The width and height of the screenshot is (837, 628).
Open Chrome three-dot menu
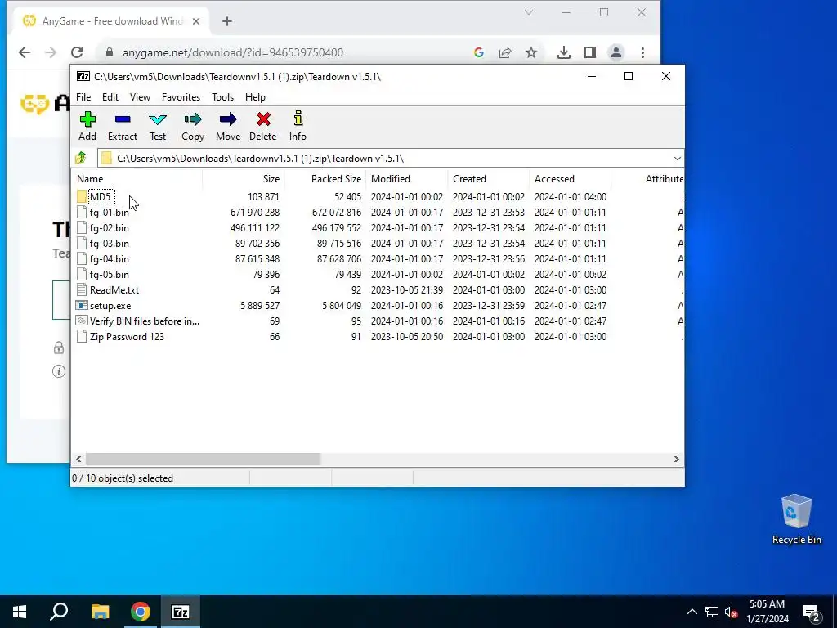coord(642,52)
